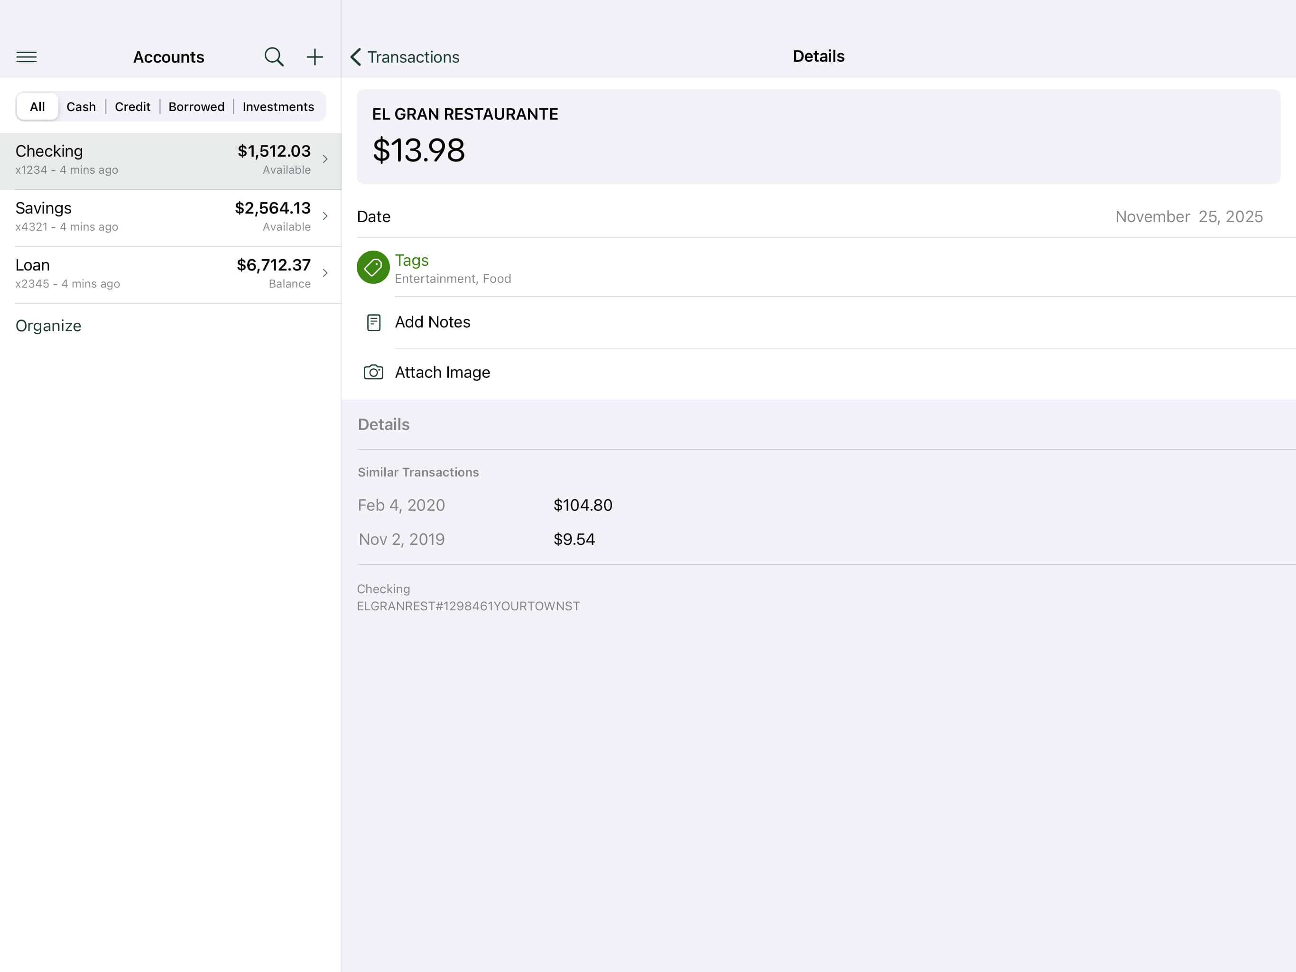Expand Loan account chevron
1296x972 pixels.
(x=325, y=272)
